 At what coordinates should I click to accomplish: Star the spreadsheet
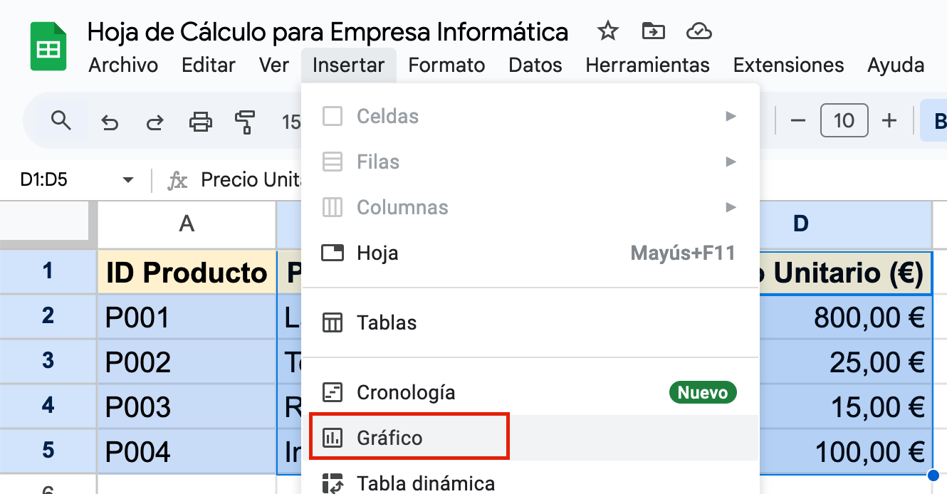click(607, 31)
